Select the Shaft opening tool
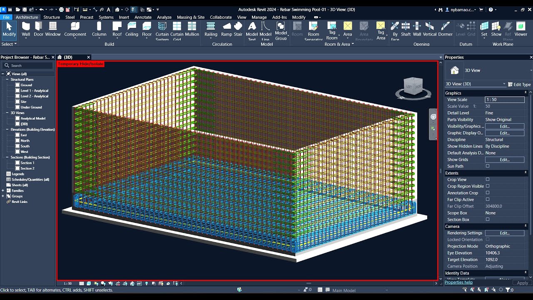 [x=406, y=29]
